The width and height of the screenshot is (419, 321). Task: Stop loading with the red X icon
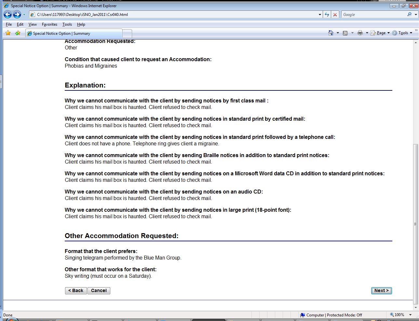335,15
